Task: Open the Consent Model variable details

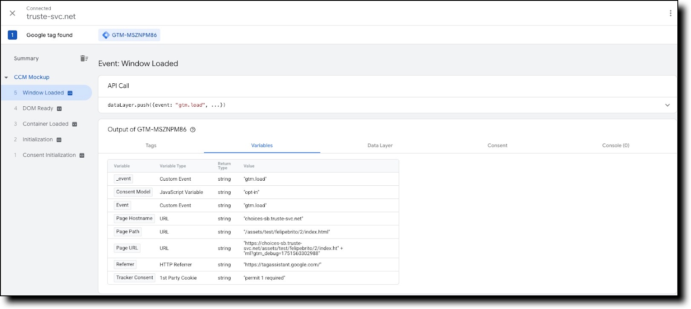Action: click(x=133, y=192)
